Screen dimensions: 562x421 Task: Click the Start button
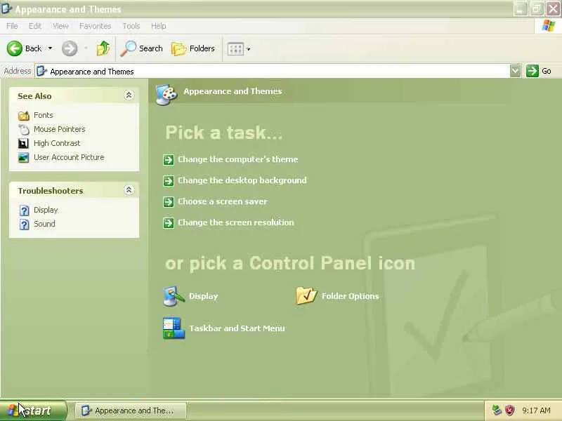[33, 410]
